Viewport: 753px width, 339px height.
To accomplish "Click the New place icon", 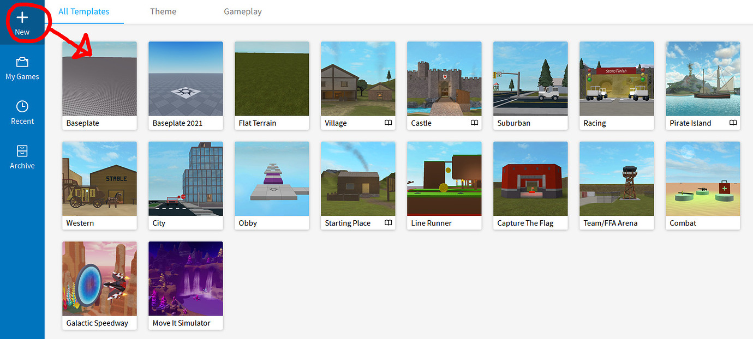I will coord(22,18).
